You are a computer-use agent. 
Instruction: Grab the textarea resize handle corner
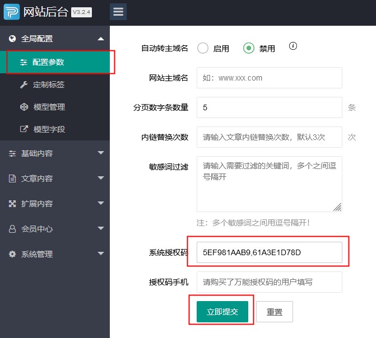[x=337, y=207]
